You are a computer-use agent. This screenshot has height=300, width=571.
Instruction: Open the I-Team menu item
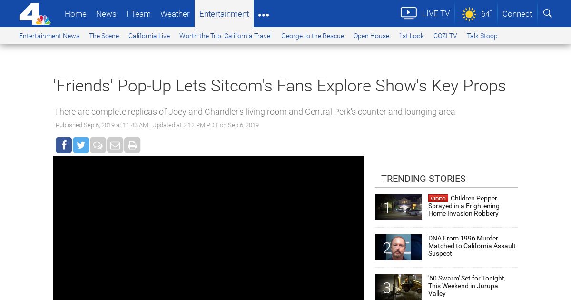[x=138, y=14]
